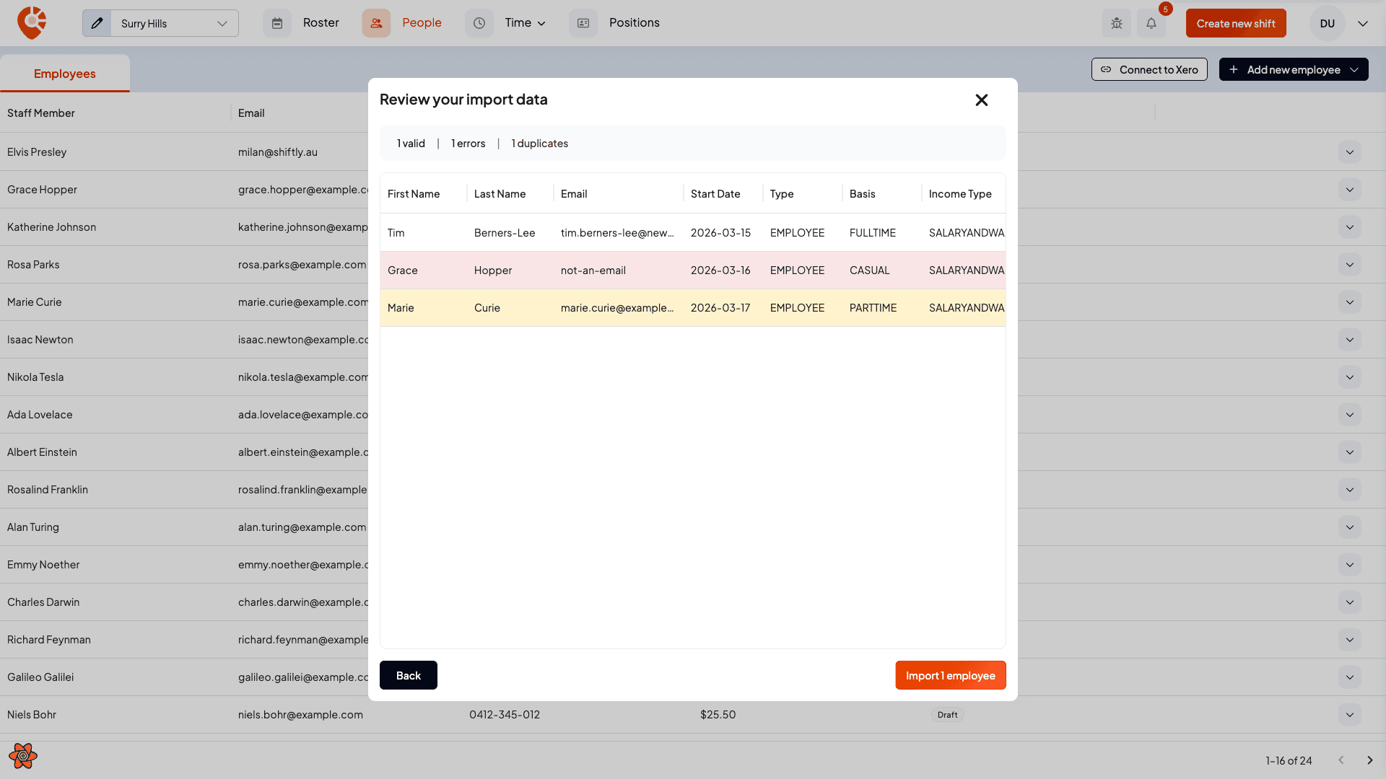This screenshot has width=1386, height=779.
Task: Click the pencil edit location icon
Action: click(x=97, y=23)
